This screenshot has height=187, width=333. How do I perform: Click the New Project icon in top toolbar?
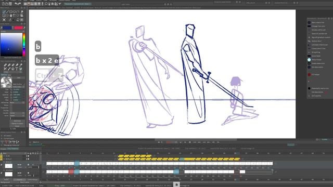(x=3, y=4)
